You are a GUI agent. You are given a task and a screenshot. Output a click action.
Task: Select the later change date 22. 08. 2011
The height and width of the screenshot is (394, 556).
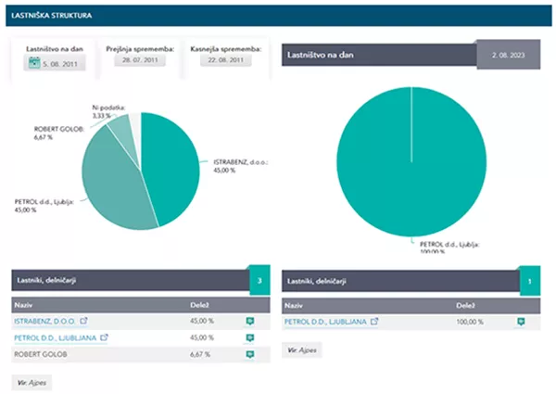[224, 60]
